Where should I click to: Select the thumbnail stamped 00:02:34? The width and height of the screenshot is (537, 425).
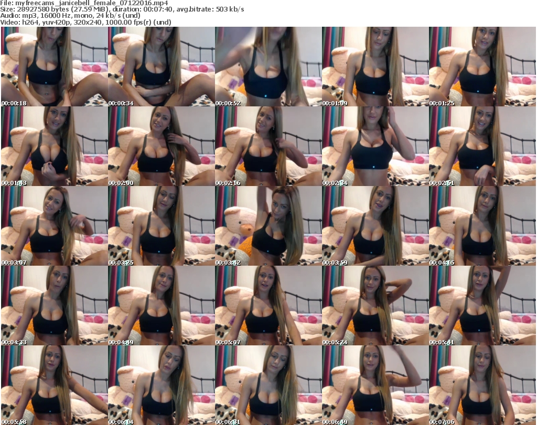coord(375,146)
